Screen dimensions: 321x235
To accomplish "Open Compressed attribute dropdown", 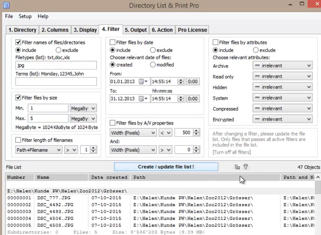I will [x=282, y=108].
